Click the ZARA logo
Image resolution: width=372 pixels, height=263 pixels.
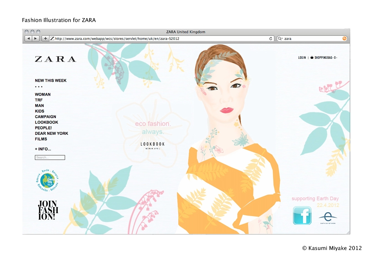(55, 59)
